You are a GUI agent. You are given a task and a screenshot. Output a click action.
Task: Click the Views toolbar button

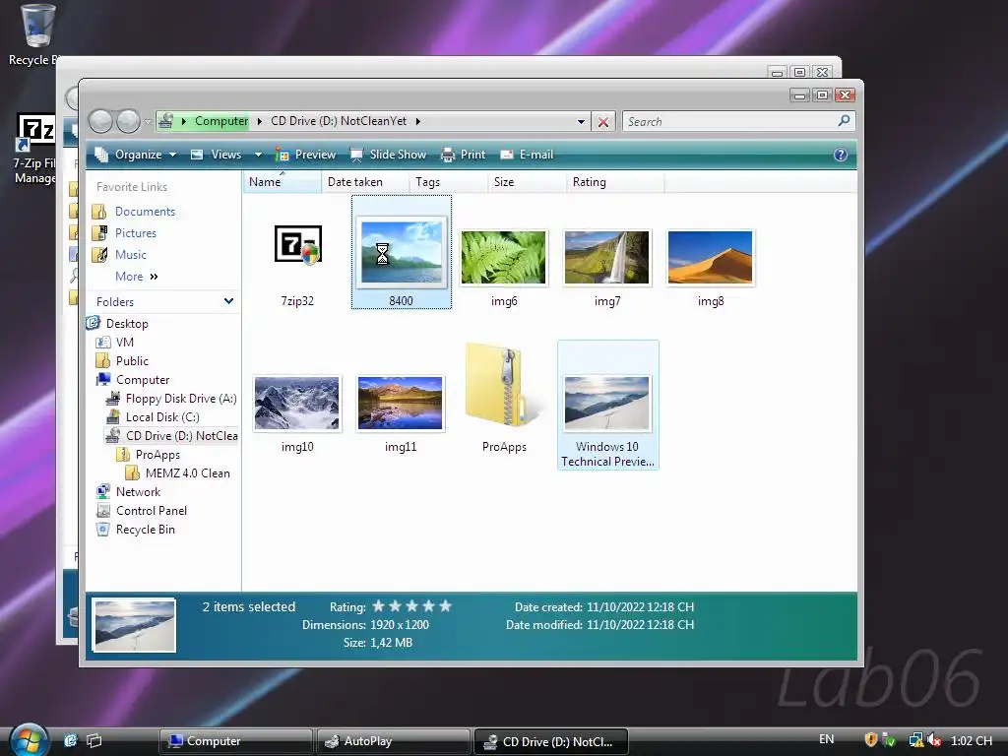click(x=217, y=155)
